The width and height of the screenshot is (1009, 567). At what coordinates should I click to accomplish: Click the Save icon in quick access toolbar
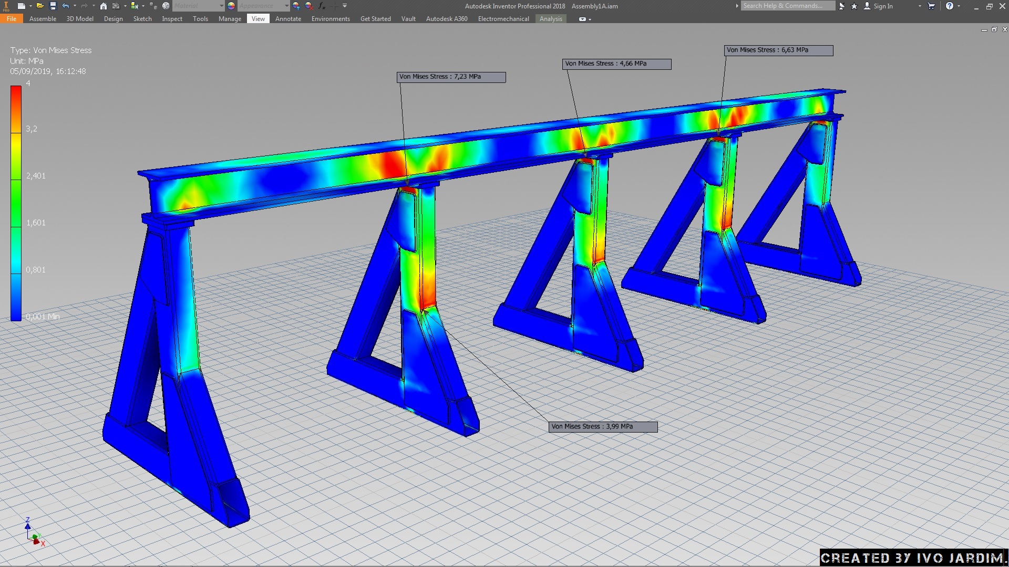pos(53,6)
